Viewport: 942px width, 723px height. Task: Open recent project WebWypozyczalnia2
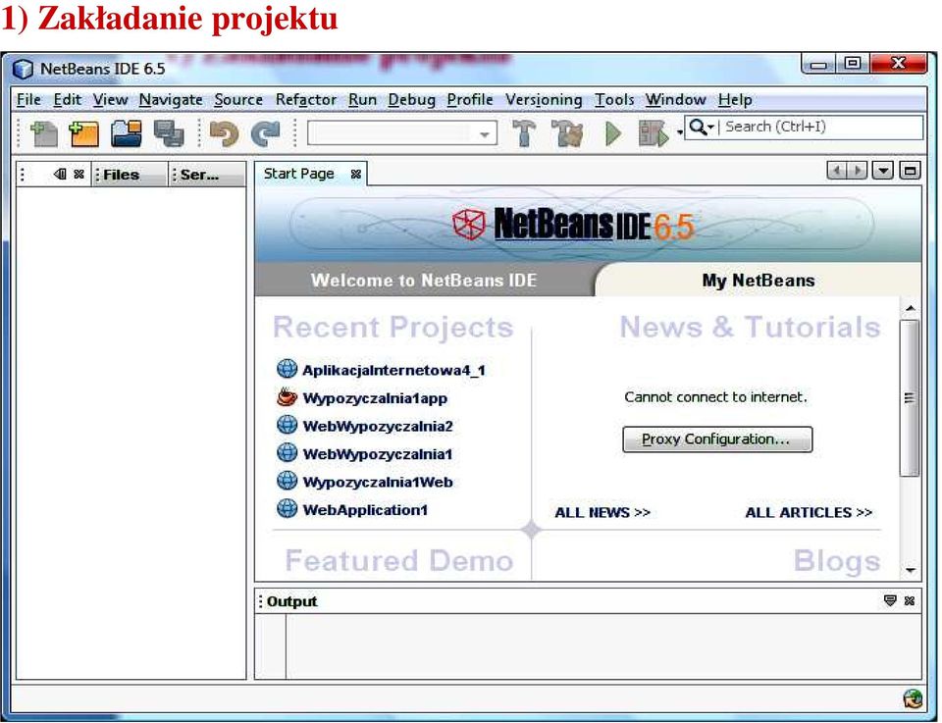point(378,426)
